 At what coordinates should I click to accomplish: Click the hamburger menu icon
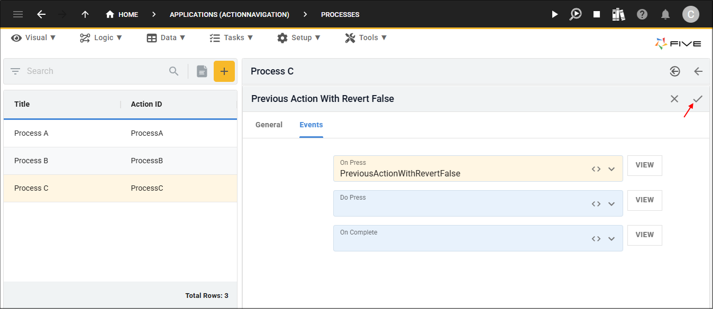click(18, 14)
